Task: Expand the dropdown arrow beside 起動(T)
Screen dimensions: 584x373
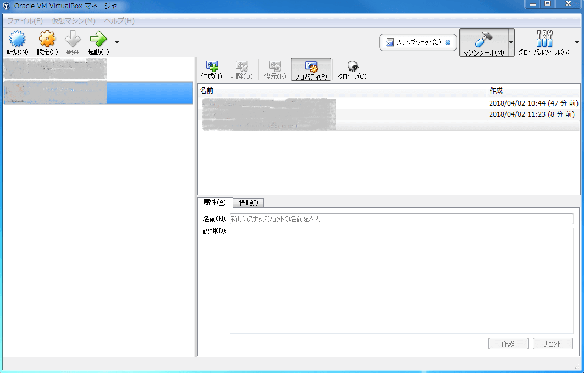Action: point(116,42)
